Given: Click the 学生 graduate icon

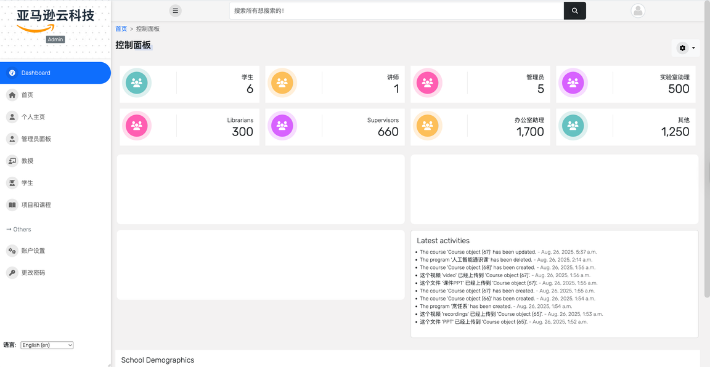Looking at the screenshot, I should tap(10, 183).
